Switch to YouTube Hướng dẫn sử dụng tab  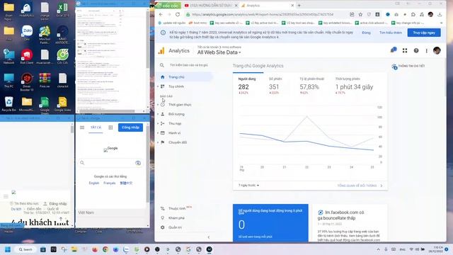point(211,6)
